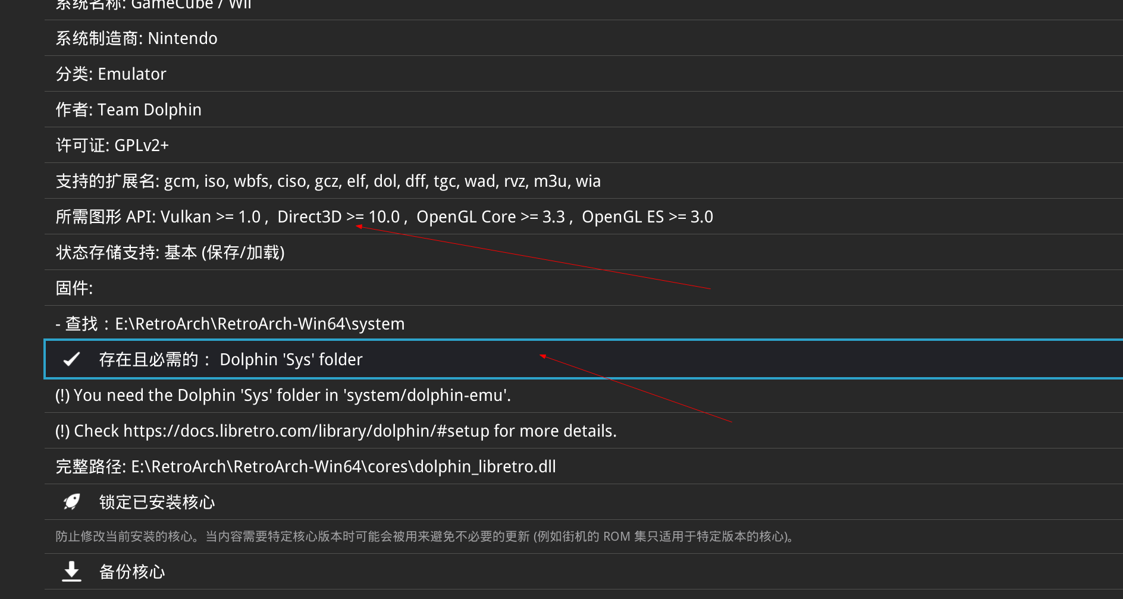Click the rocket icon for 锁定已安装核心
Viewport: 1123px width, 599px height.
pos(71,502)
